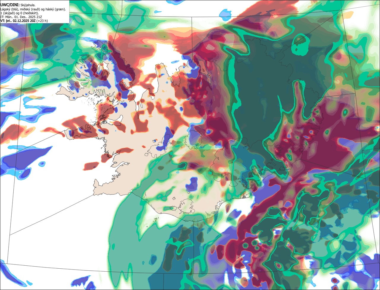Click the "VT: þri.. 02.12.2025 20Z (+23 h)" line
The height and width of the screenshot is (290, 380).
tap(24, 21)
